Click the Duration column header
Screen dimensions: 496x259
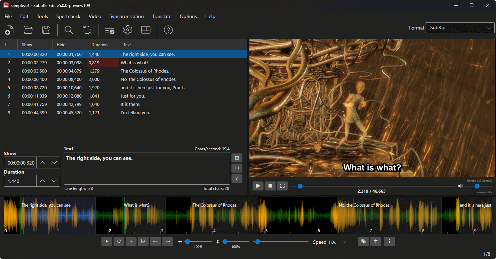coord(99,45)
